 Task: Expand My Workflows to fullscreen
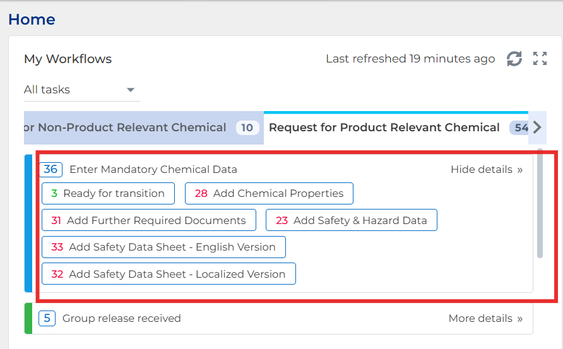pos(540,59)
